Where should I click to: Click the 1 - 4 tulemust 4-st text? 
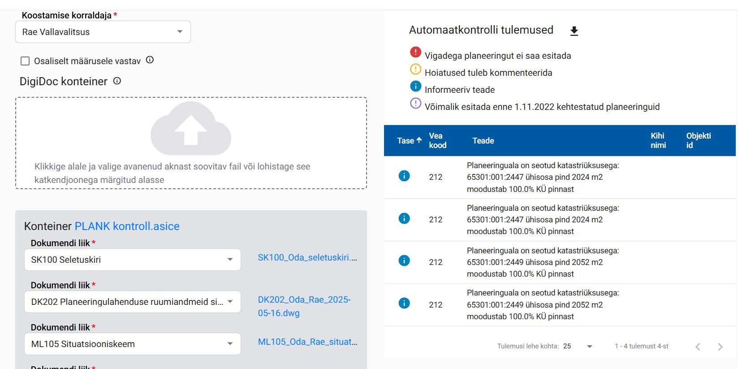pyautogui.click(x=642, y=346)
